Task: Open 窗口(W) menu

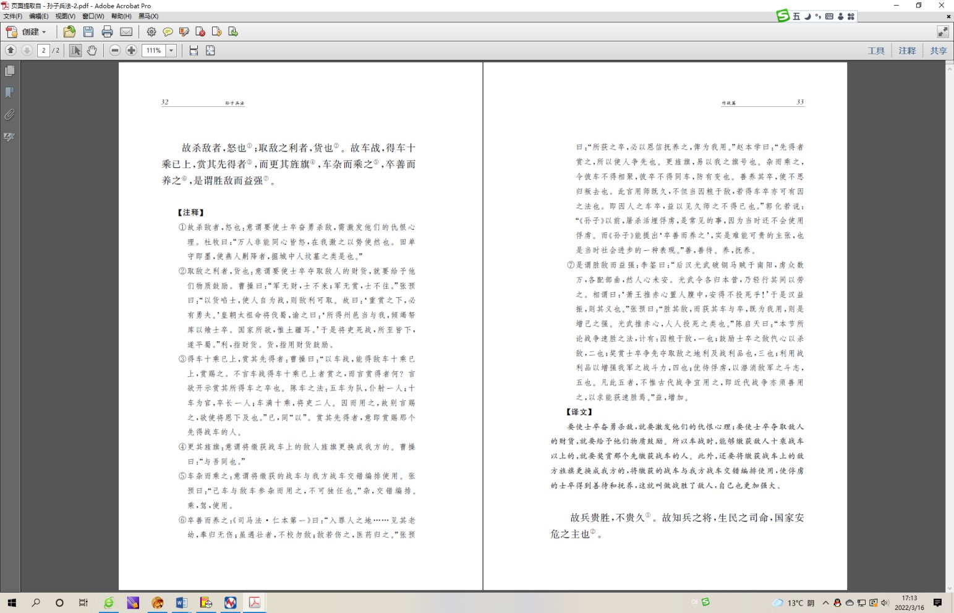Action: click(93, 16)
